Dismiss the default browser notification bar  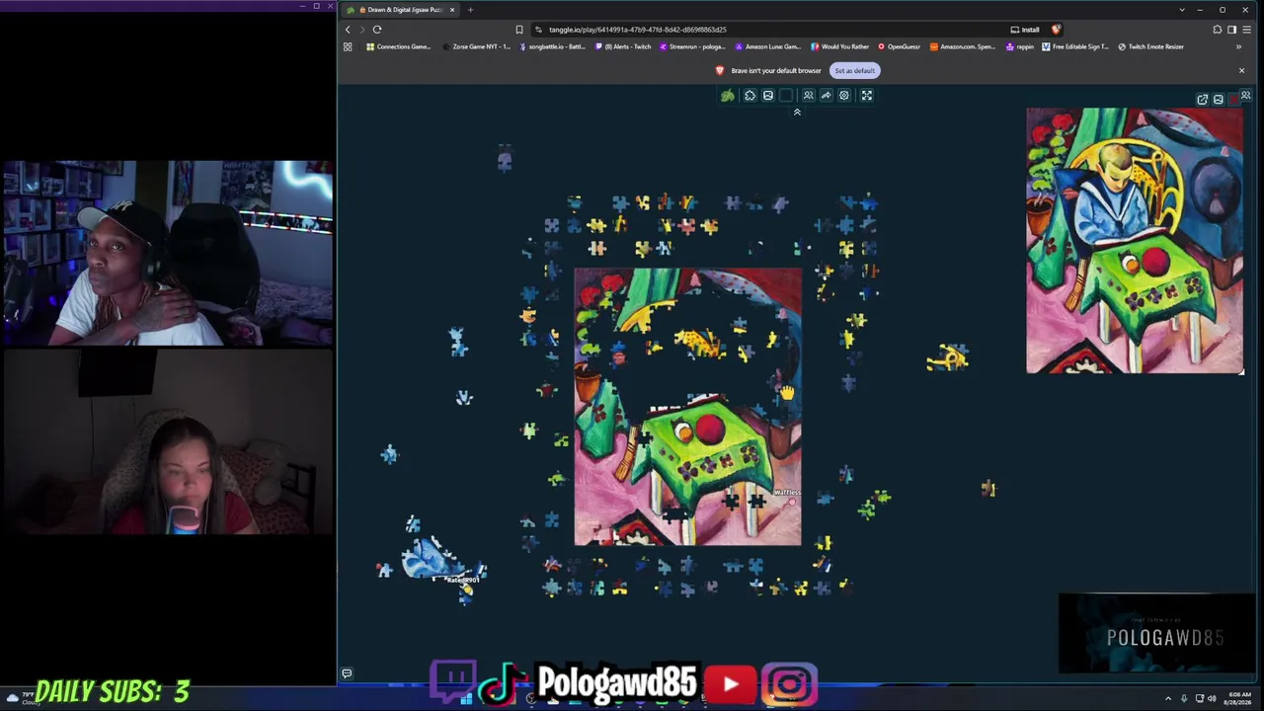click(1241, 71)
